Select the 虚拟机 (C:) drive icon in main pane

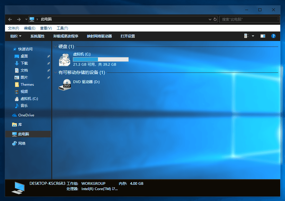[x=65, y=60]
